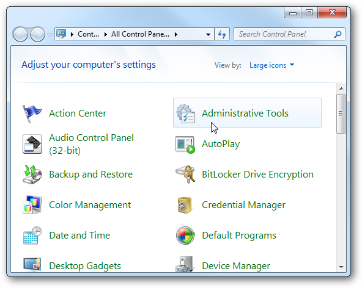Go back with the Back arrow button
This screenshot has width=362, height=288.
pyautogui.click(x=20, y=34)
